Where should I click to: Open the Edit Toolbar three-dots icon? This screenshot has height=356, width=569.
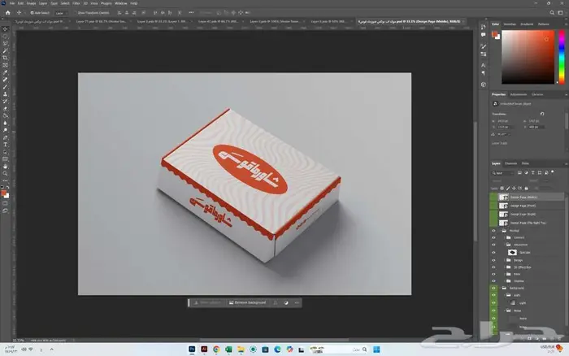(5, 180)
